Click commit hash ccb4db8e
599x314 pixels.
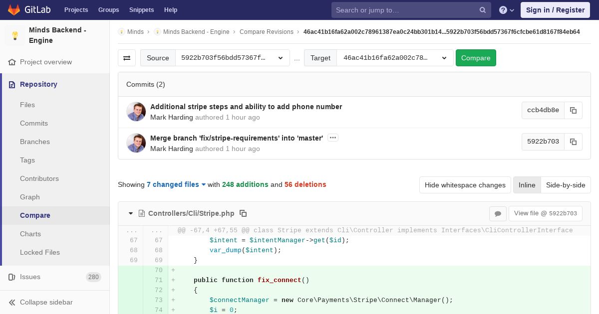pyautogui.click(x=543, y=110)
